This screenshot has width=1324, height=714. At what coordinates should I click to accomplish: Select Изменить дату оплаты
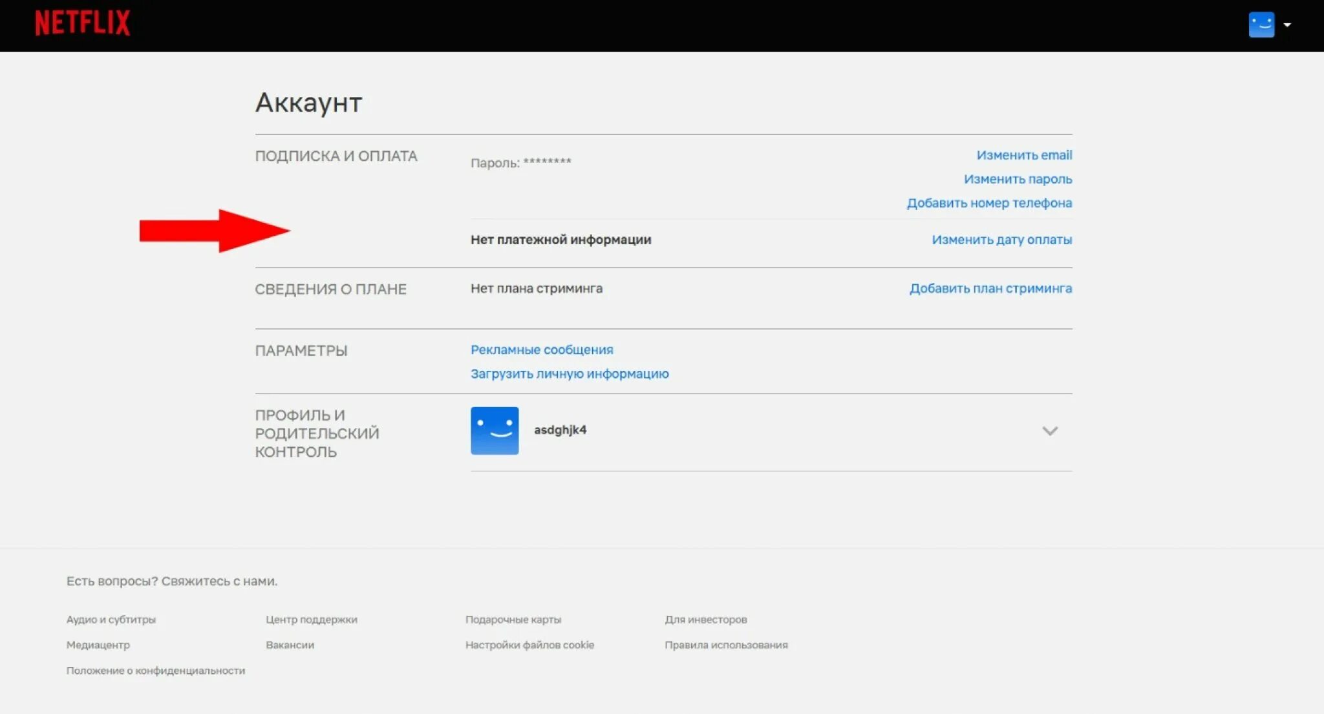pyautogui.click(x=1001, y=240)
